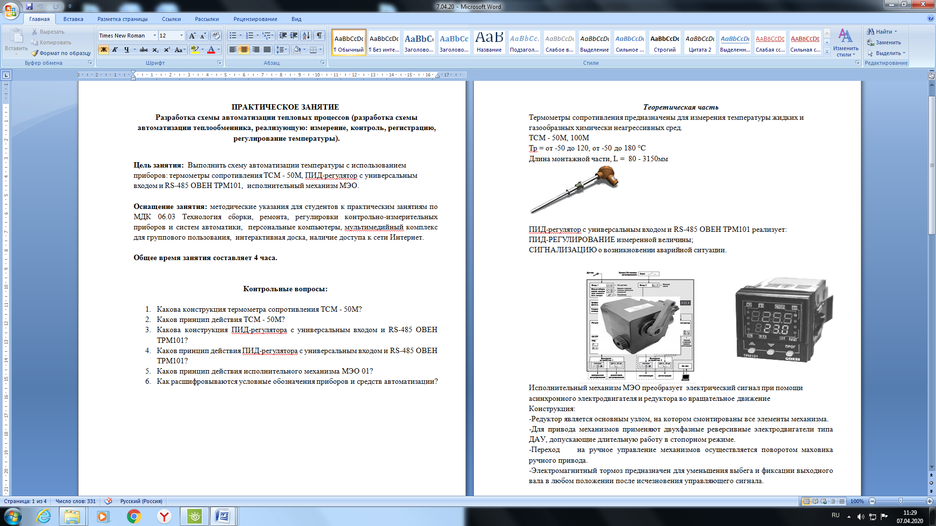936x526 pixels.
Task: Align text to the right
Action: [256, 50]
